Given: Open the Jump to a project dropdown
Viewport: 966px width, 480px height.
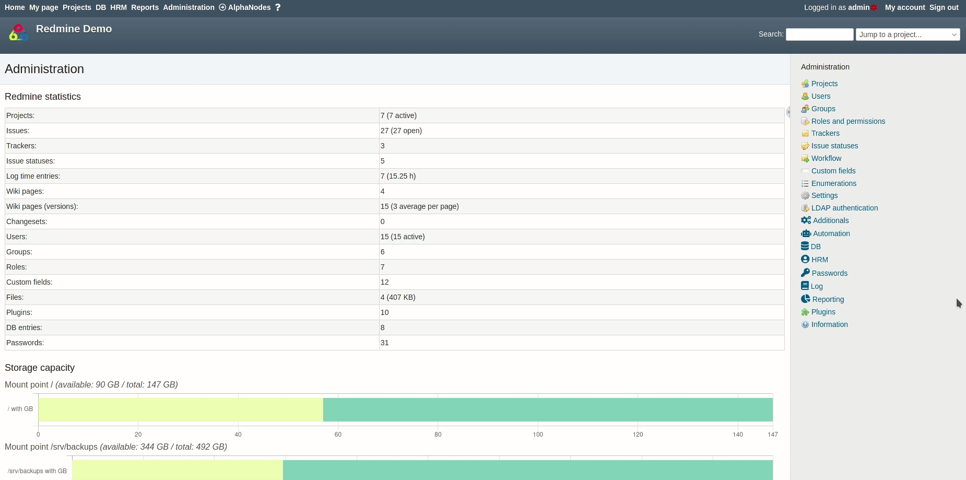Looking at the screenshot, I should click(x=908, y=34).
